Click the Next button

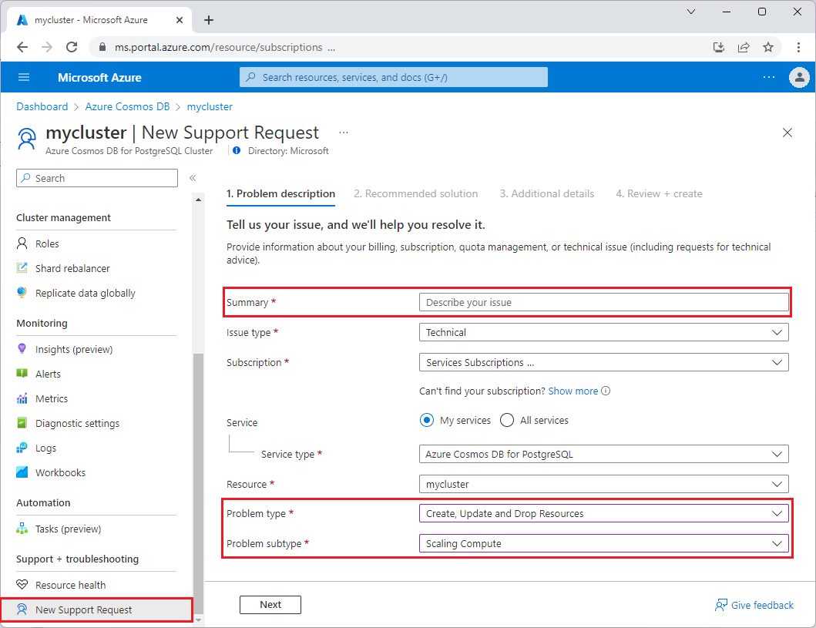pyautogui.click(x=270, y=605)
